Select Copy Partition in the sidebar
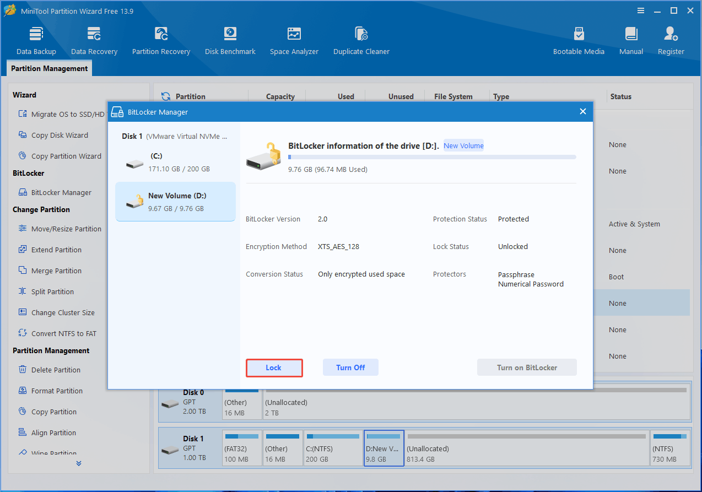702x492 pixels. 47,412
